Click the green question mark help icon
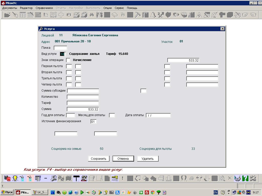Screen dimensions: 262x196 coord(245,178)
